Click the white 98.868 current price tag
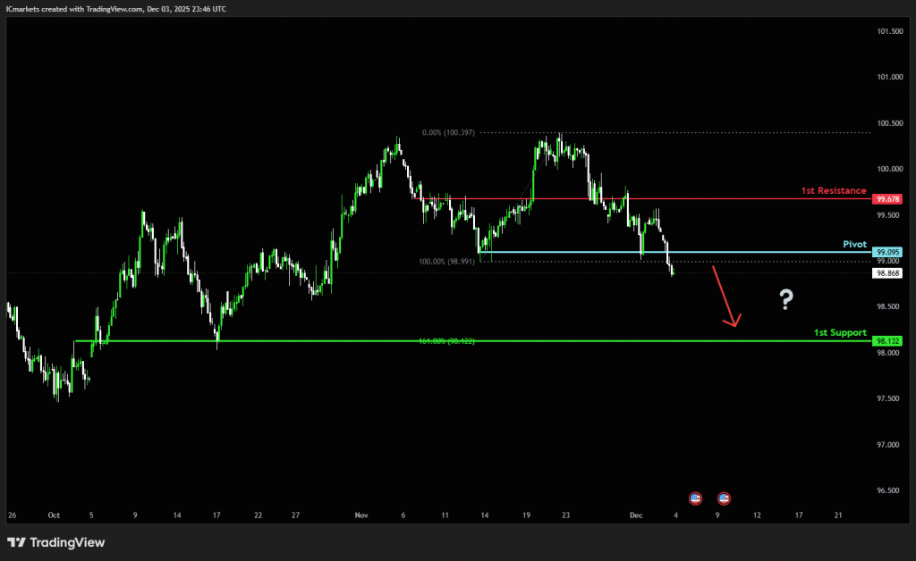This screenshot has height=561, width=916. 888,273
